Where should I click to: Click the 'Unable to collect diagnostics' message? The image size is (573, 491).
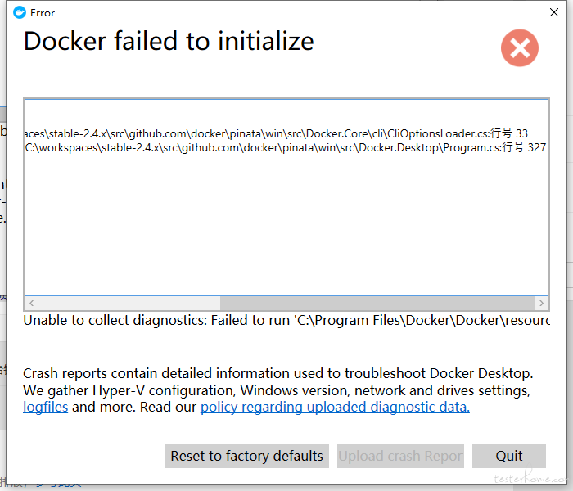pyautogui.click(x=286, y=321)
